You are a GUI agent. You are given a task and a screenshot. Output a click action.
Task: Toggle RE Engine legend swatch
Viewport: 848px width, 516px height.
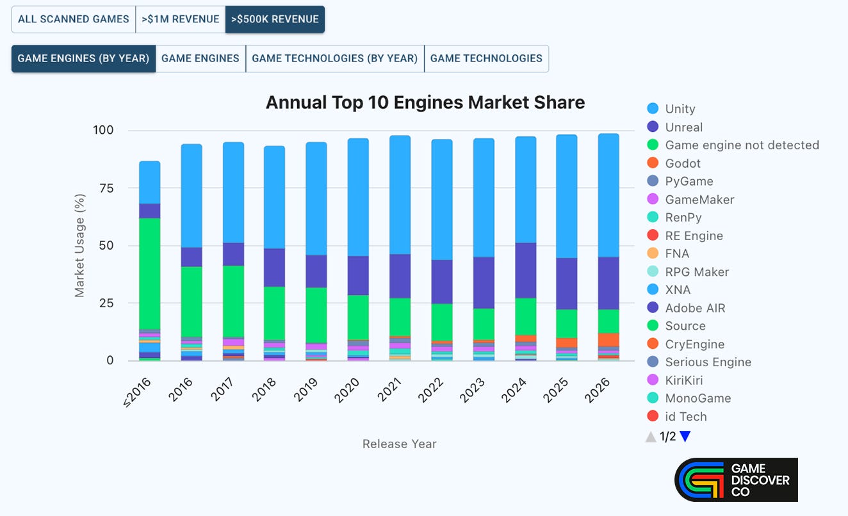click(653, 236)
